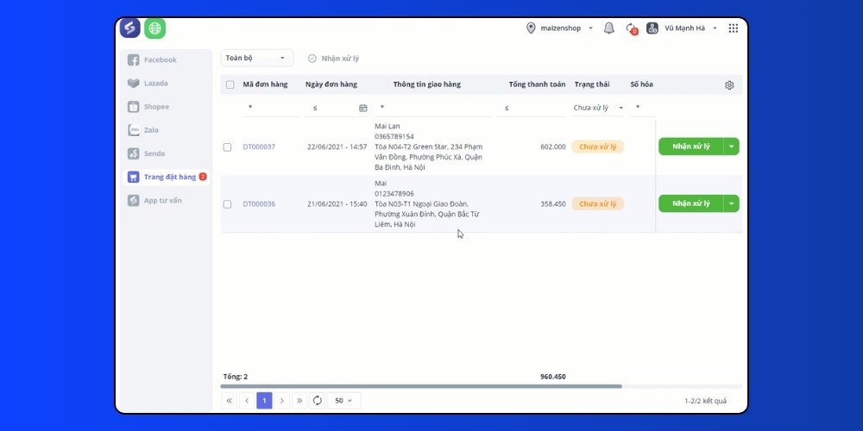Open the notifications bell

pyautogui.click(x=608, y=28)
